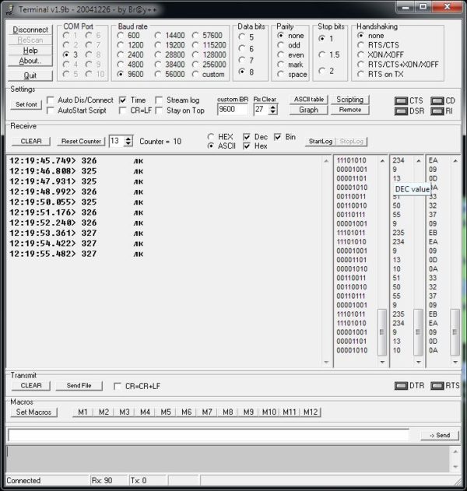This screenshot has width=467, height=491.
Task: Run macro M1
Action: click(83, 412)
